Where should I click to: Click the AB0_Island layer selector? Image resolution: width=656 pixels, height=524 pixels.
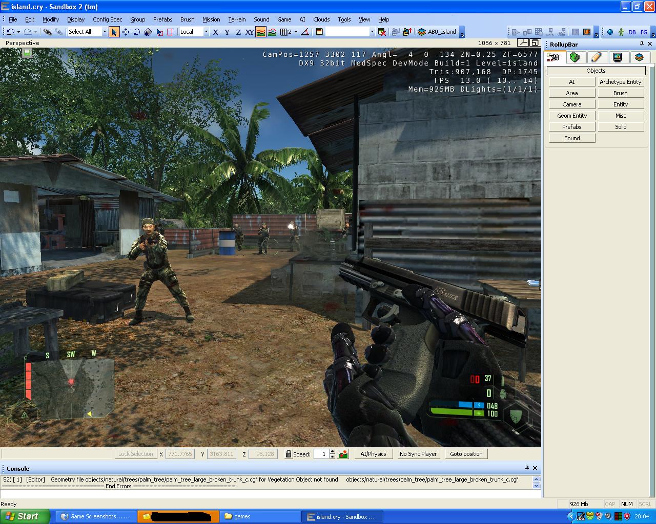(437, 32)
